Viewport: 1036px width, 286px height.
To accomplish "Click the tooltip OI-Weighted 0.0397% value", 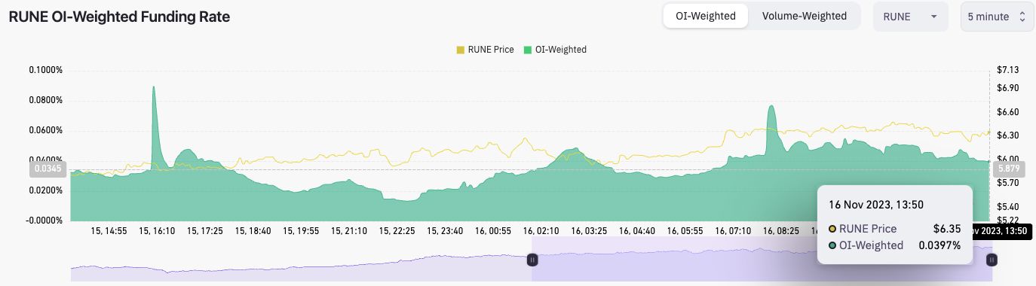I will [x=939, y=245].
